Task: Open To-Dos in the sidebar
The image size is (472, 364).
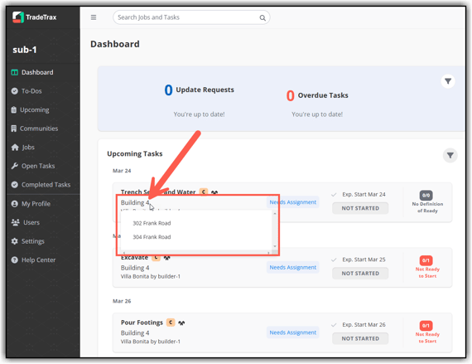Action: 43,91
